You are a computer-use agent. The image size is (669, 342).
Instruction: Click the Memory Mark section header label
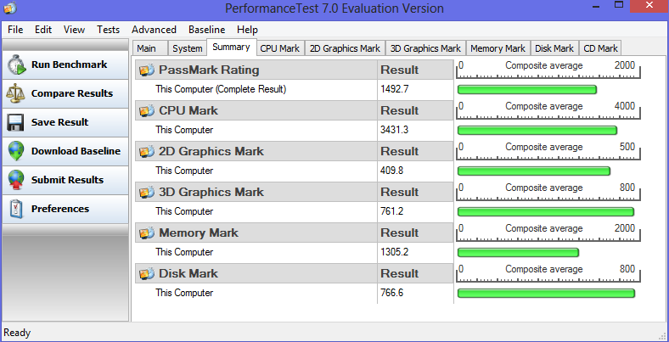(199, 233)
